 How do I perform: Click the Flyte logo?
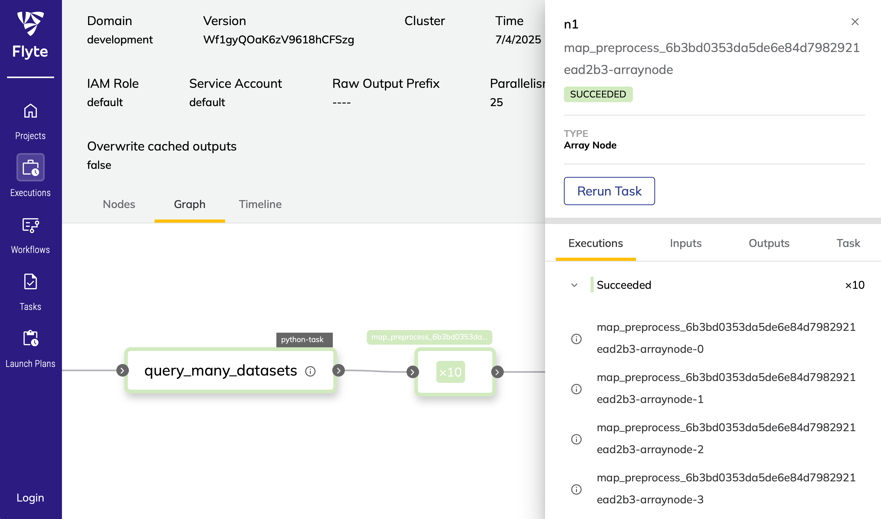(x=30, y=35)
